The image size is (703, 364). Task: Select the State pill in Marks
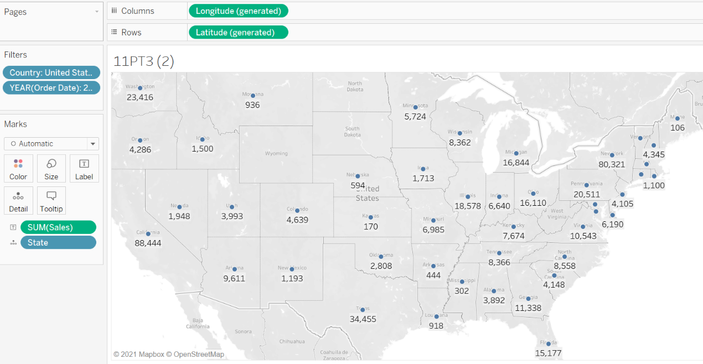[58, 243]
